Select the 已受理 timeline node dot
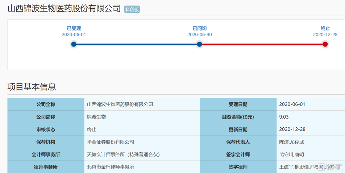Viewport: 345px width, 173px height. 74,44
